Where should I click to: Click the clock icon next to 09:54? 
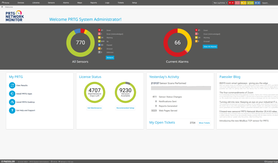point(52,162)
